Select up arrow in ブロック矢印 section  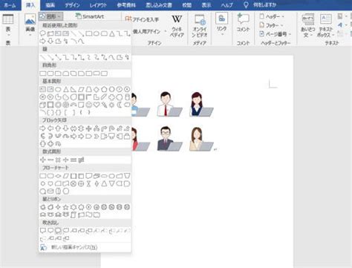pyautogui.click(x=58, y=128)
